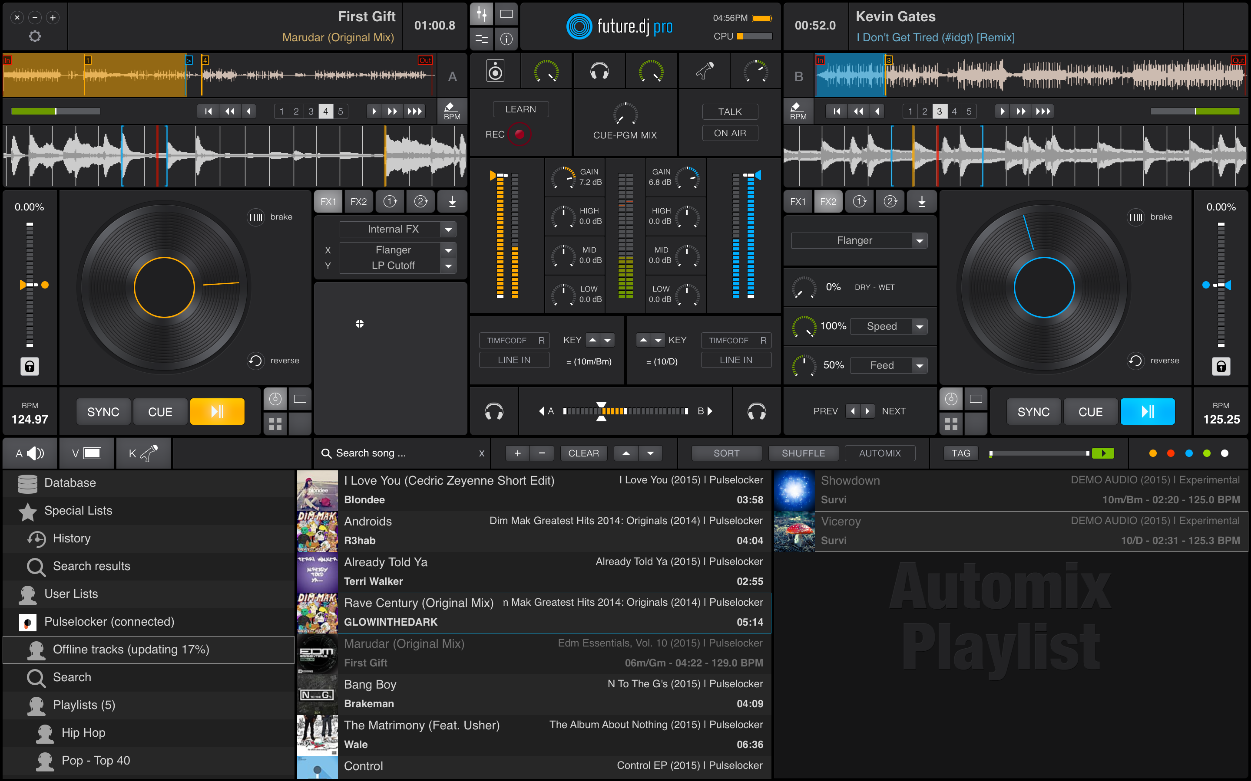The height and width of the screenshot is (781, 1251).
Task: Click the Search song input field
Action: pos(404,453)
